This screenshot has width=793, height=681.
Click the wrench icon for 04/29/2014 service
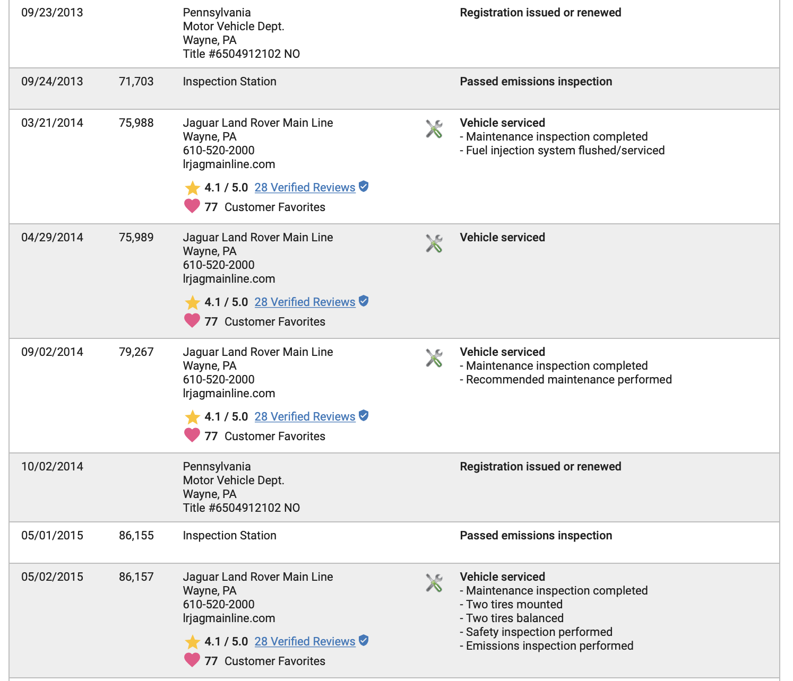click(x=434, y=243)
